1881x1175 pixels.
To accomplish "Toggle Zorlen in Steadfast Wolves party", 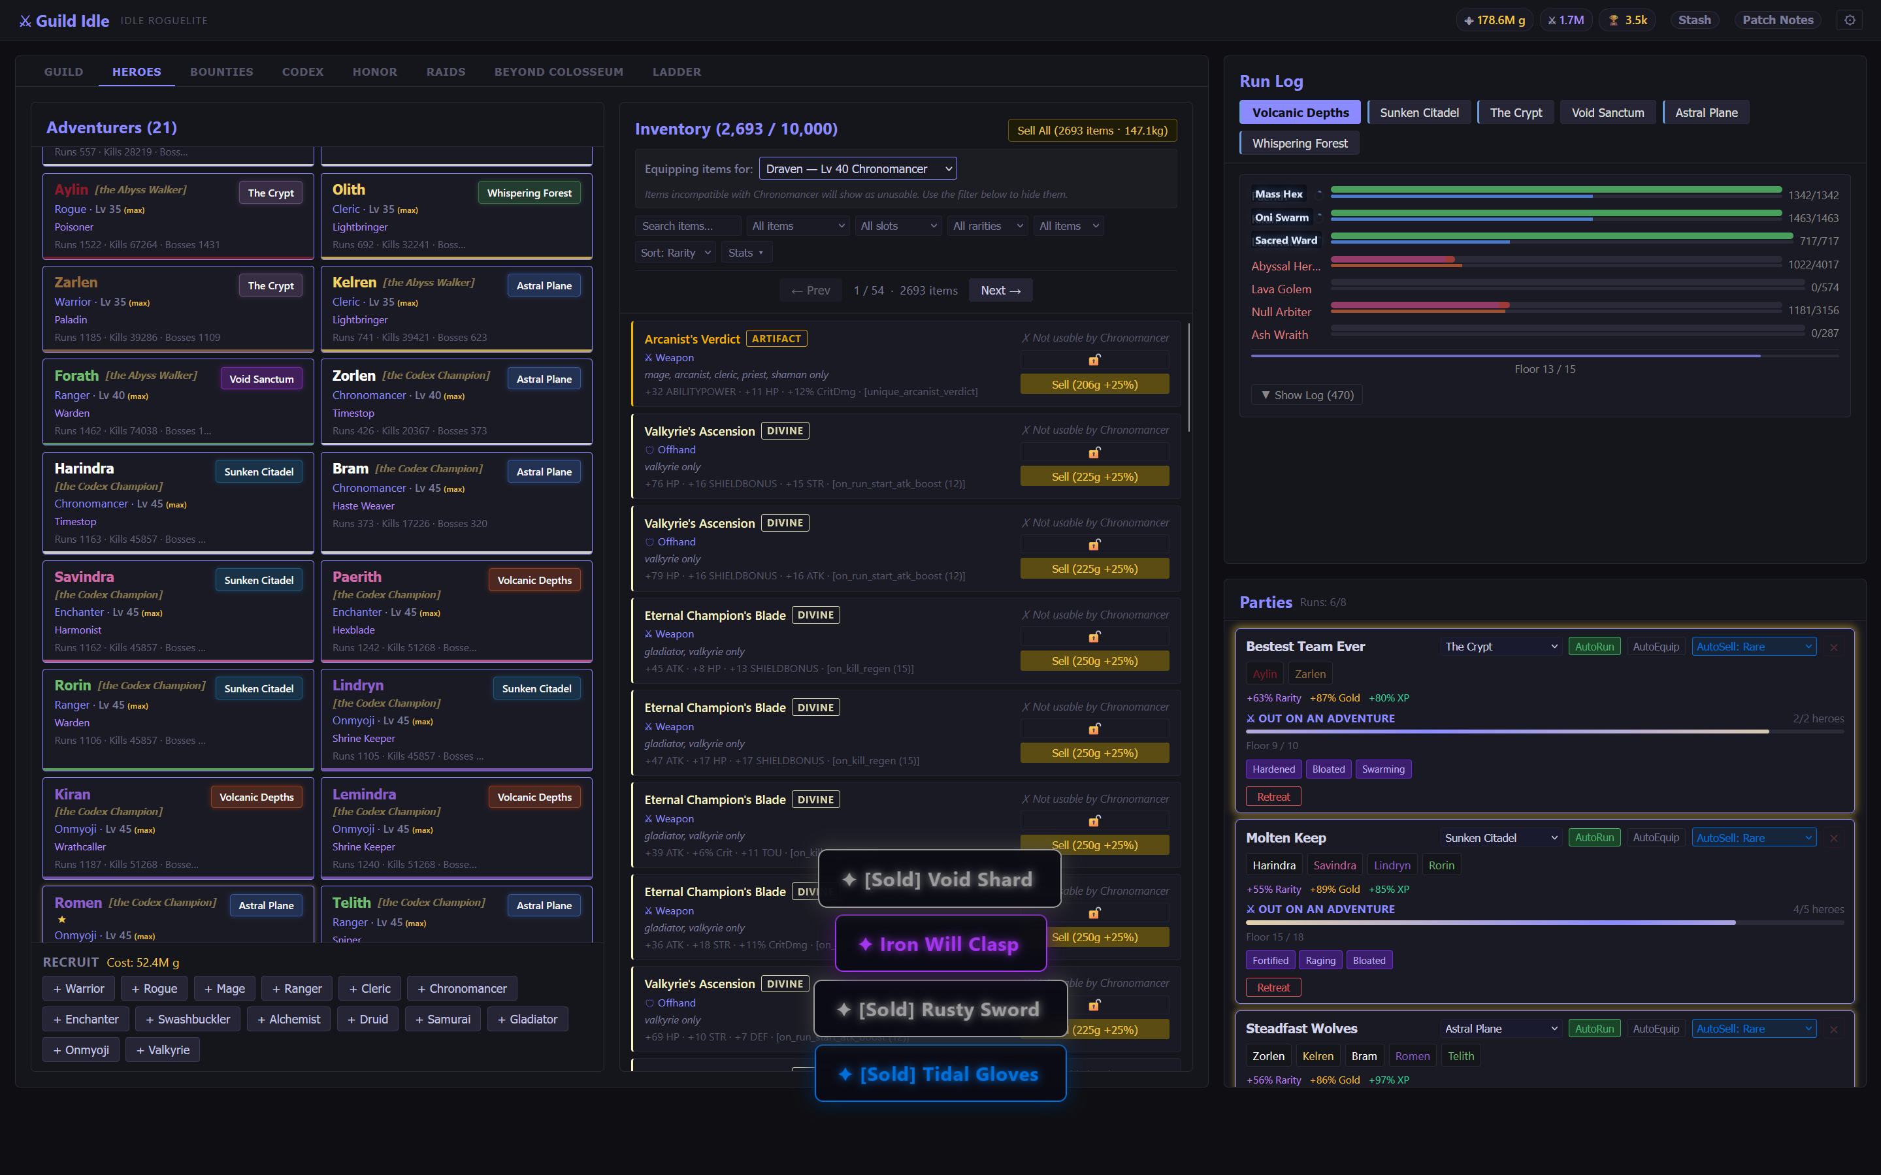I will (1269, 1056).
